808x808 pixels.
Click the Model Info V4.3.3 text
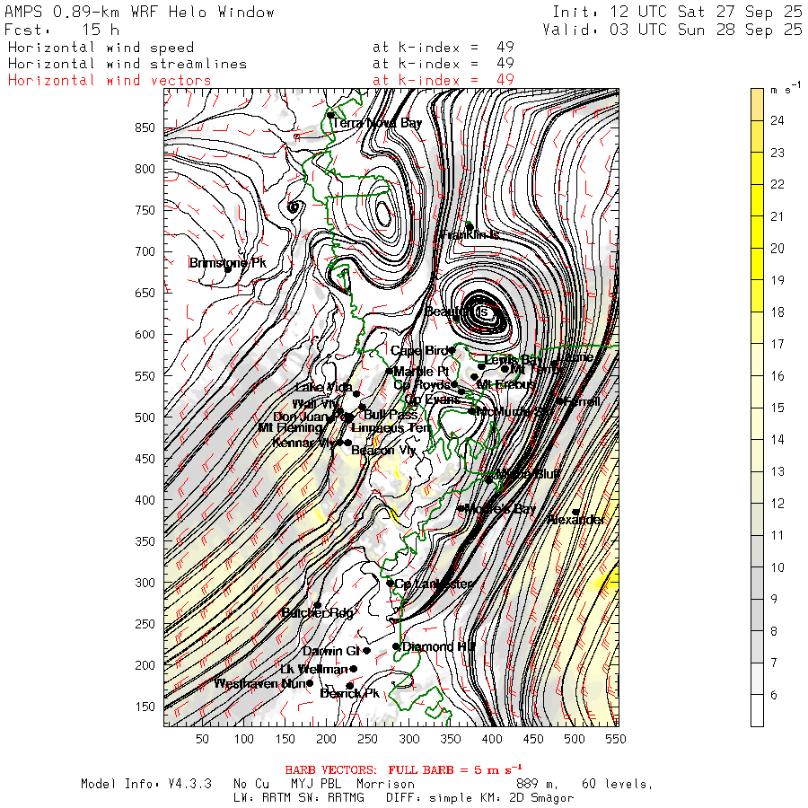[x=146, y=784]
